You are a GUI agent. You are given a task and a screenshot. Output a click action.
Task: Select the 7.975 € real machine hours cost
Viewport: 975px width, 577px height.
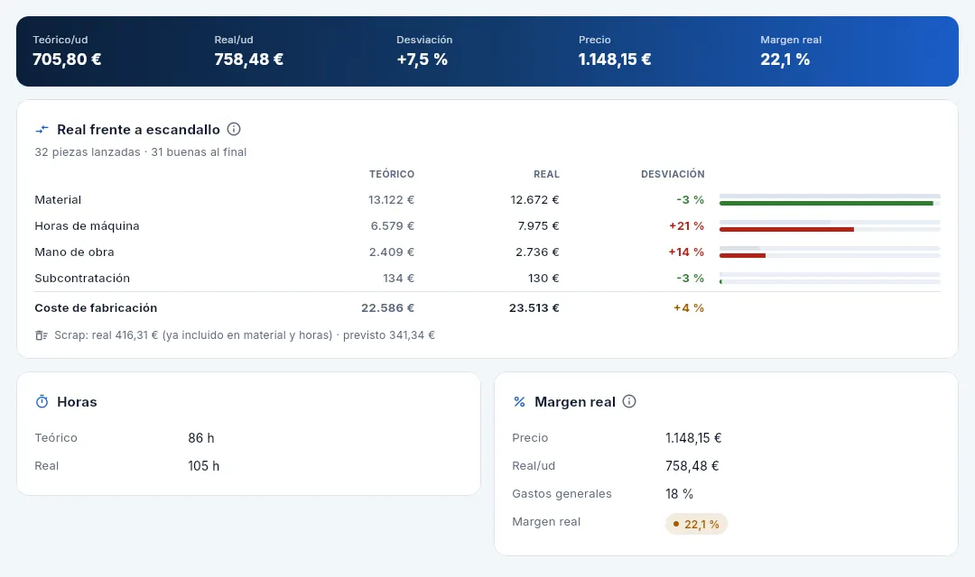pyautogui.click(x=538, y=226)
